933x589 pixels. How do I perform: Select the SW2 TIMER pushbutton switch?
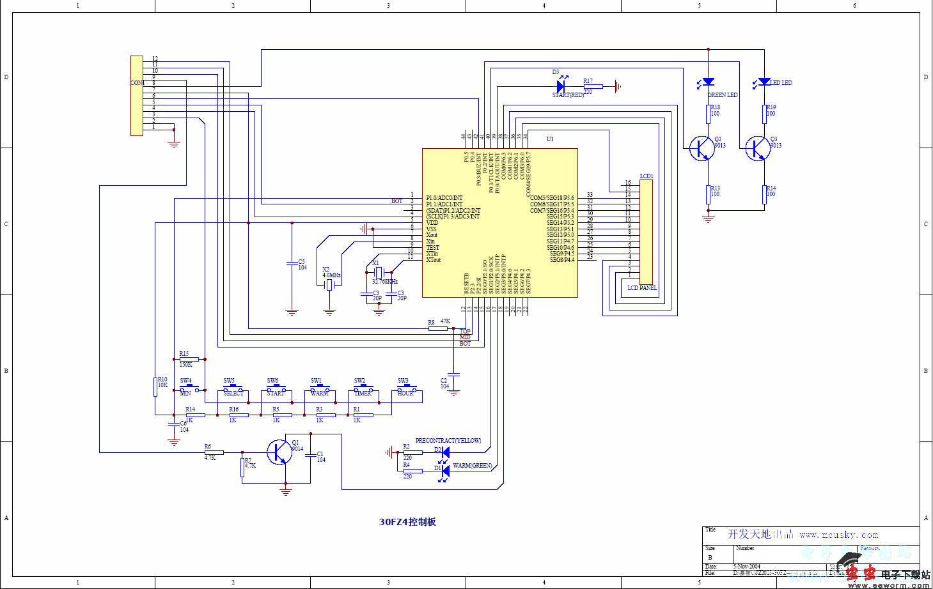click(363, 388)
